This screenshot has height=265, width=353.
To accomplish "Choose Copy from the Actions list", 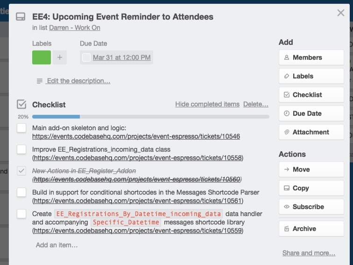I will 311,188.
